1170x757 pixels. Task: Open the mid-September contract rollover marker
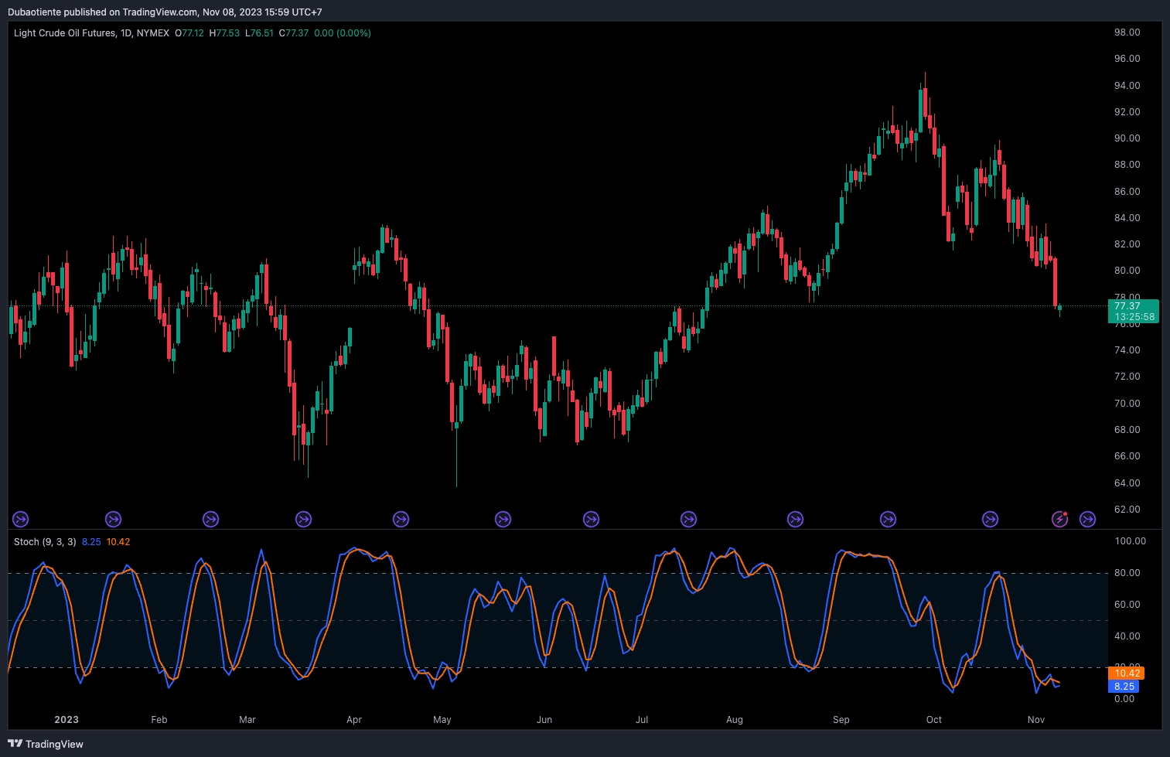pyautogui.click(x=888, y=520)
